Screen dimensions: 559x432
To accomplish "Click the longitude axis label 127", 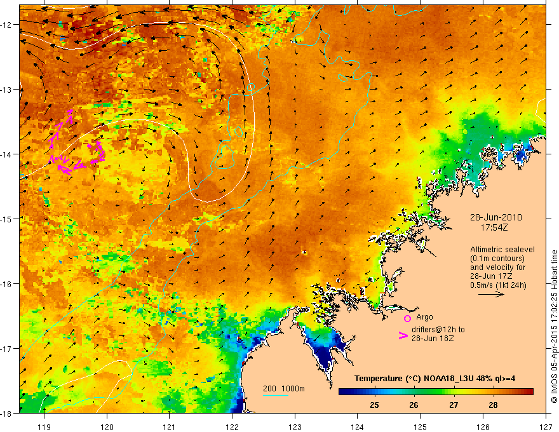I will 546,427.
